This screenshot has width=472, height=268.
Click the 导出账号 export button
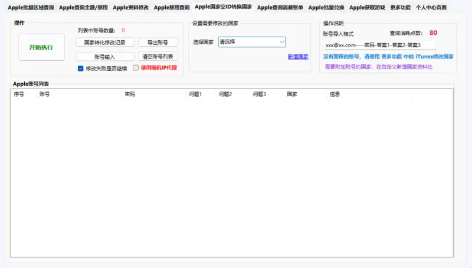pyautogui.click(x=158, y=43)
